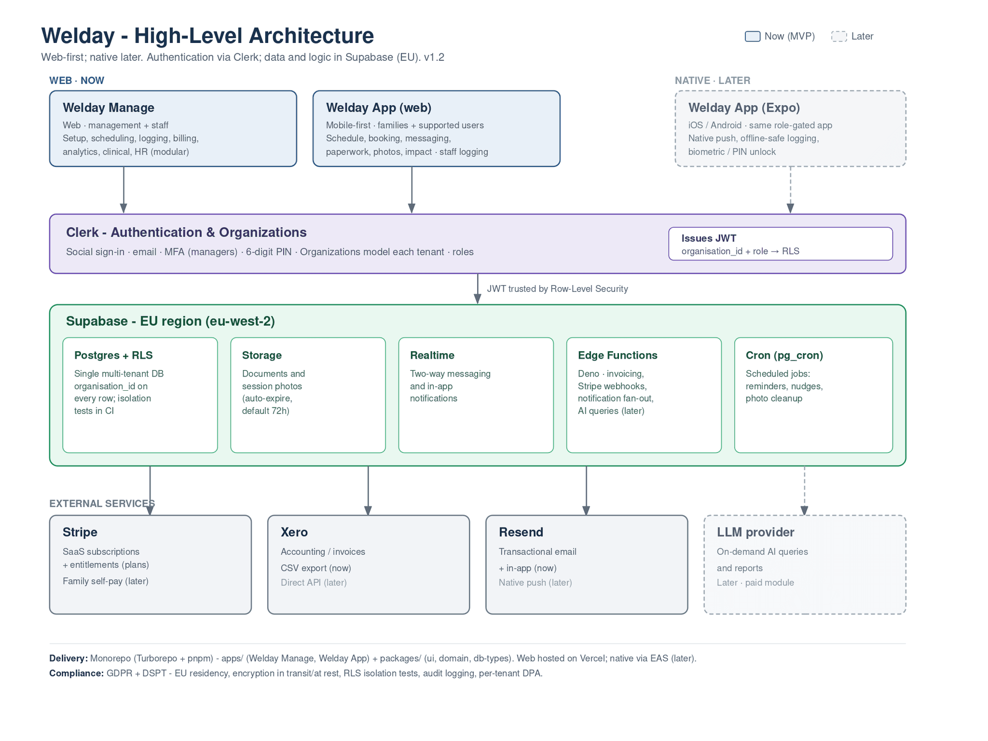The image size is (988, 741).
Task: Click the WEB · NOW section label
Action: (77, 81)
